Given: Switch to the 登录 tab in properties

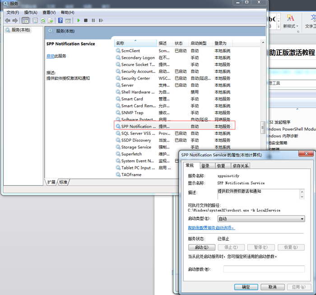Looking at the screenshot, I should pos(205,166).
